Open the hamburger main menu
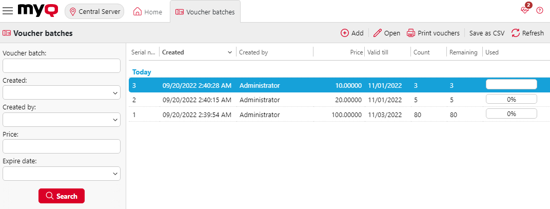The height and width of the screenshot is (209, 550). [x=8, y=11]
